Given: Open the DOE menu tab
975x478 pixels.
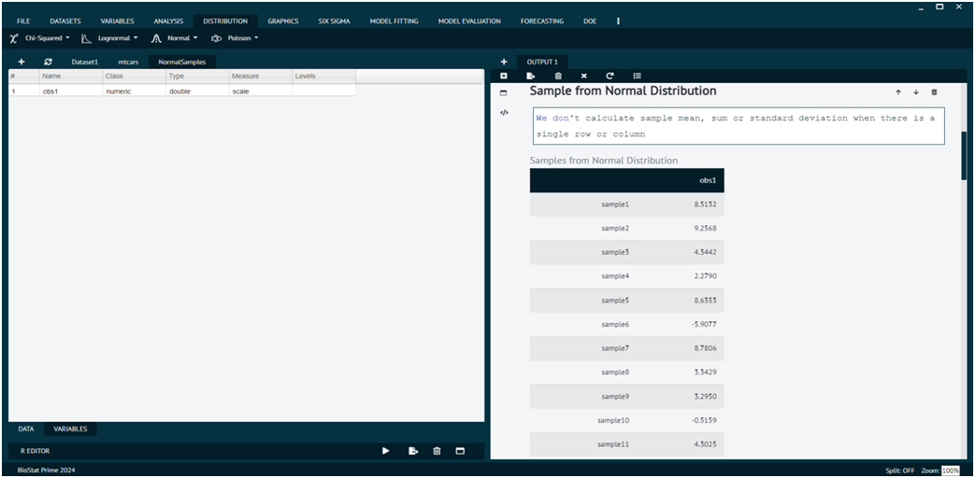Looking at the screenshot, I should point(590,21).
